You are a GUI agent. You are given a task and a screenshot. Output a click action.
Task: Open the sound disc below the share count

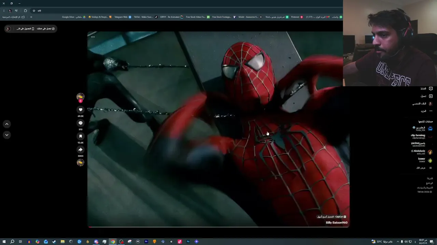coord(81,163)
